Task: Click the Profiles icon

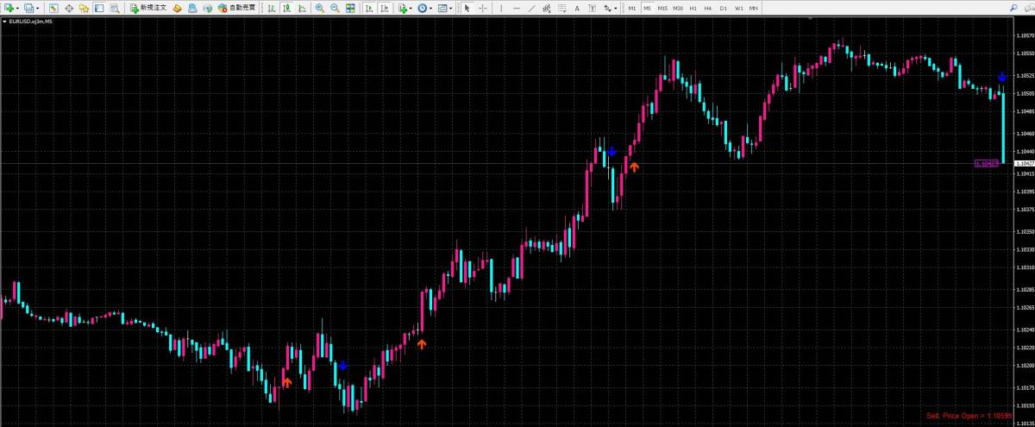Action: coord(29,8)
